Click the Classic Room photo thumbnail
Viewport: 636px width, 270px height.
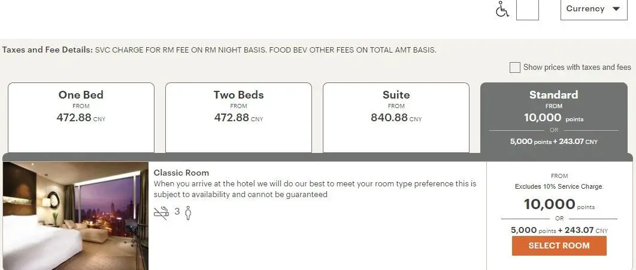tap(75, 216)
